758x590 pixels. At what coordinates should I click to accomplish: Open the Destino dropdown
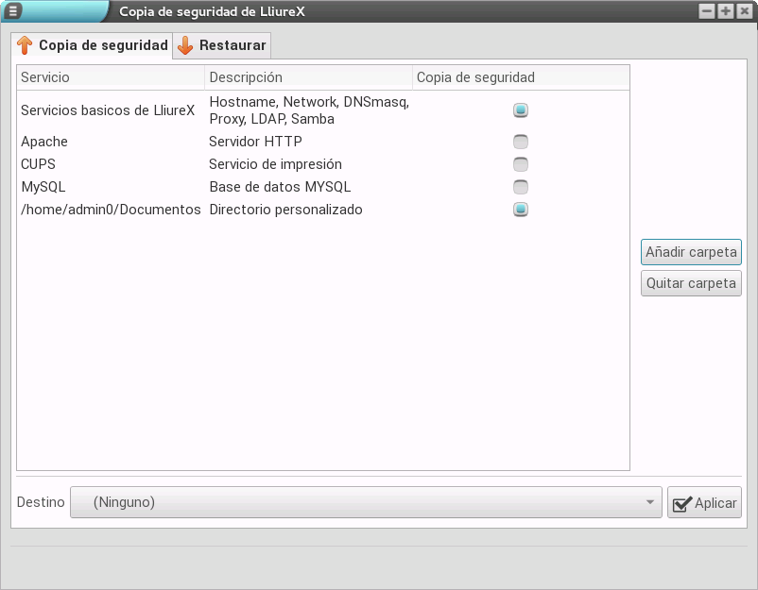[x=365, y=503]
